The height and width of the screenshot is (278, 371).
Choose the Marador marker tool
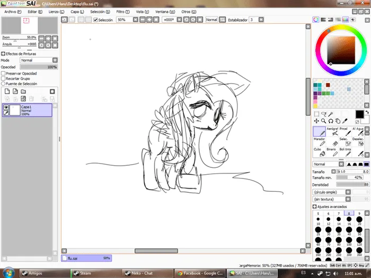(x=320, y=142)
